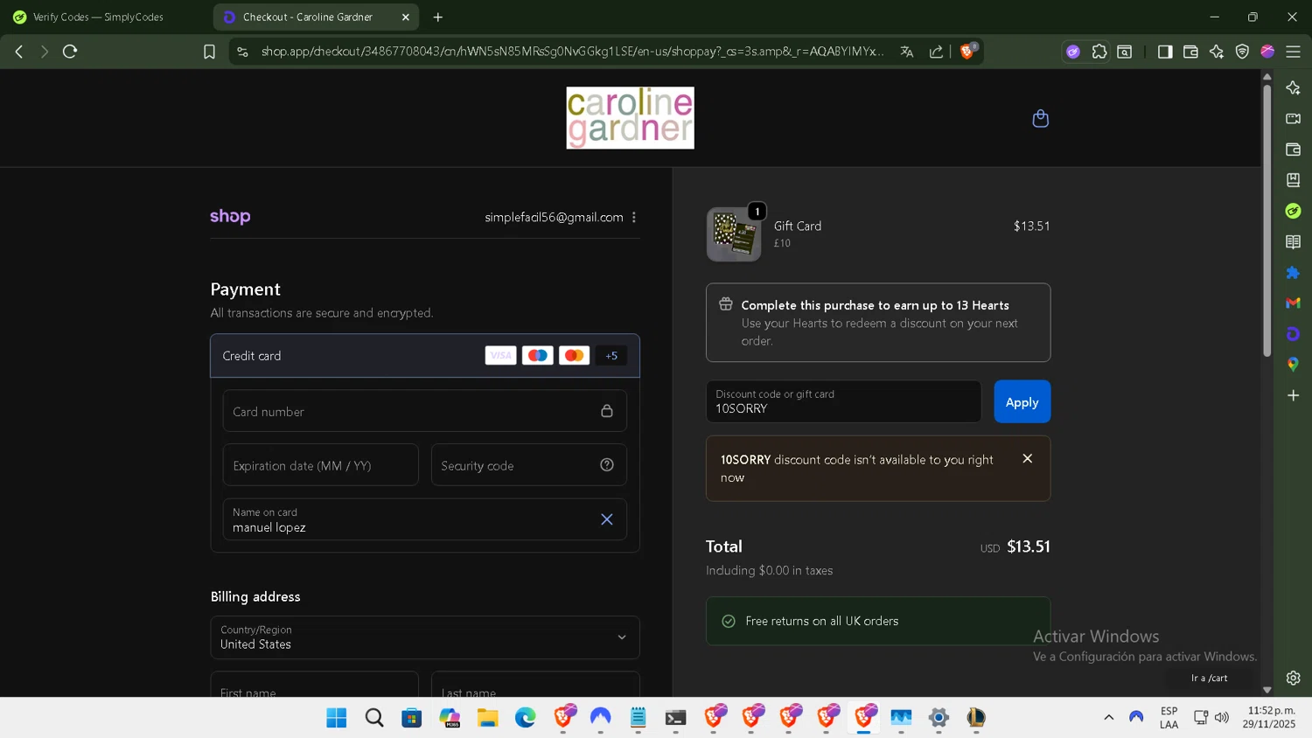Open the Brave Wallet toolbar icon

tap(1190, 52)
